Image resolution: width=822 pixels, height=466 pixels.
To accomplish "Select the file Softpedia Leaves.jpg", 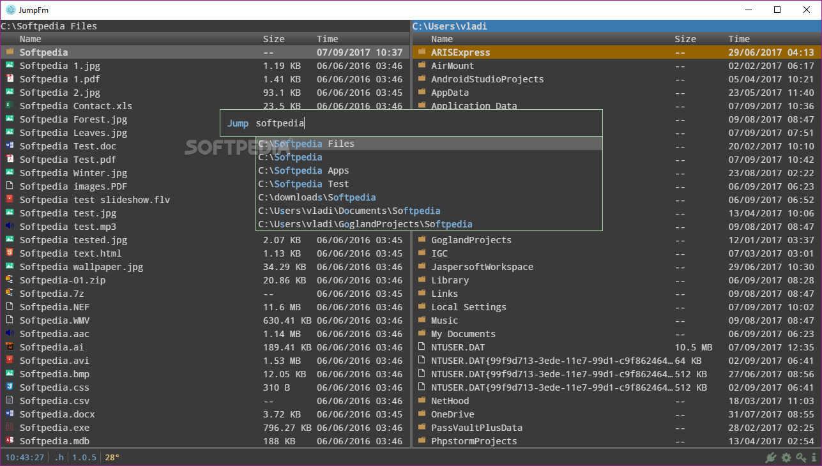I will [204, 133].
